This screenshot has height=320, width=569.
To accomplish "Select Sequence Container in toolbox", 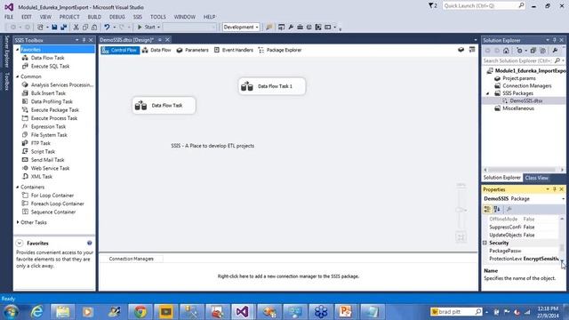I will pos(53,212).
